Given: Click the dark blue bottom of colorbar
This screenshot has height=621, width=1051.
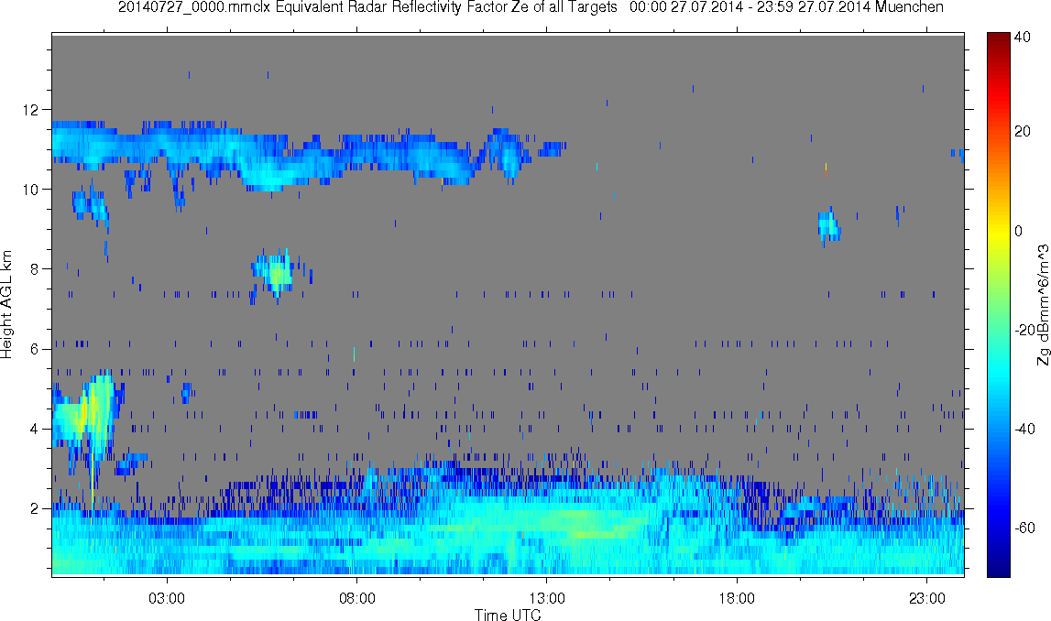Looking at the screenshot, I should [998, 568].
